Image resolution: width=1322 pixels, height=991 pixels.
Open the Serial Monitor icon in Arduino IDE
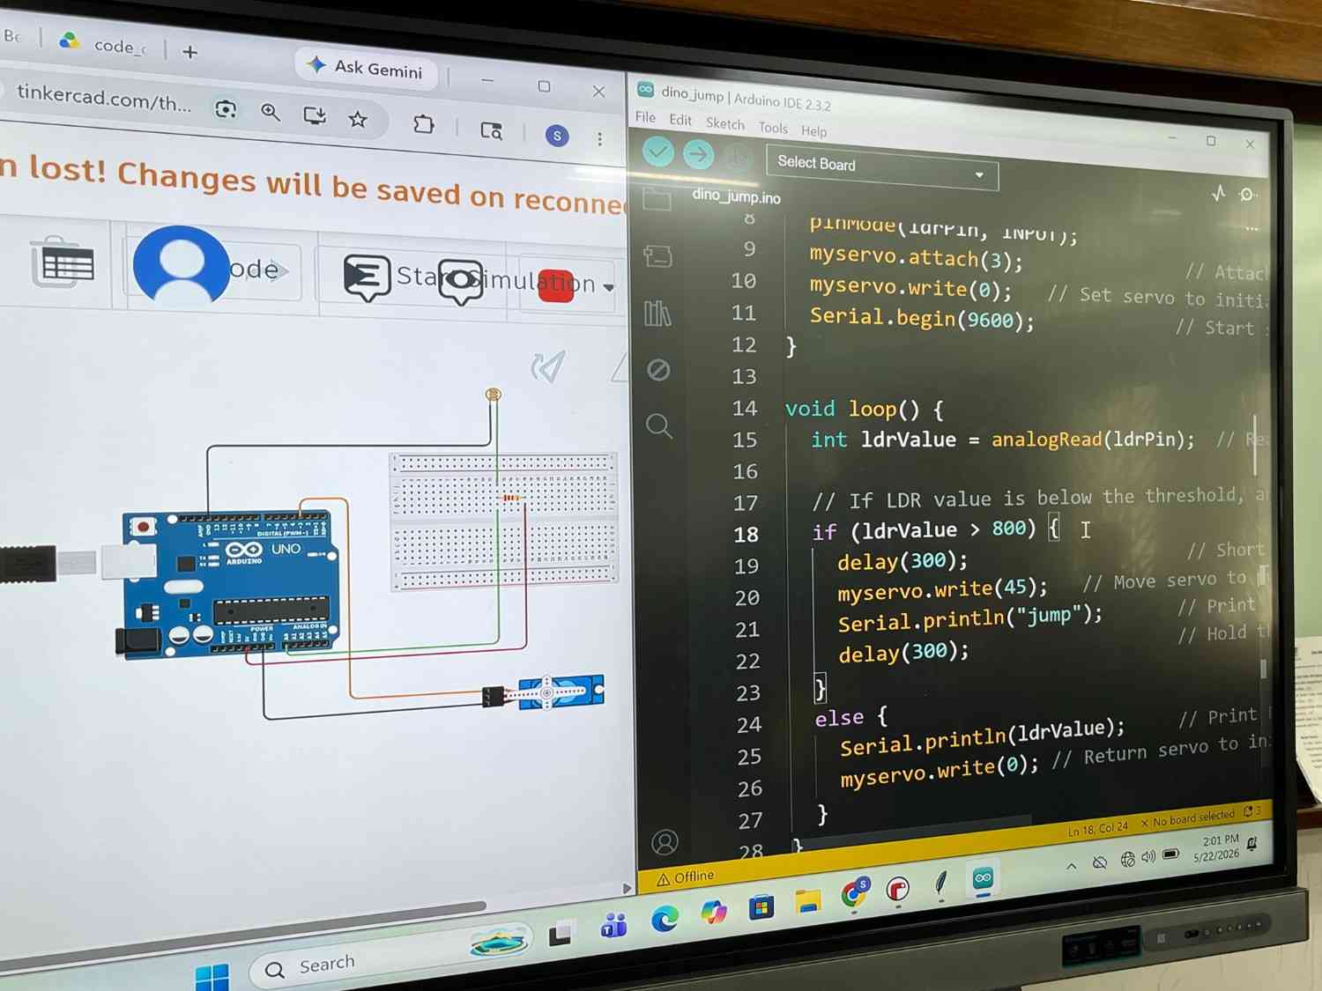(1248, 194)
